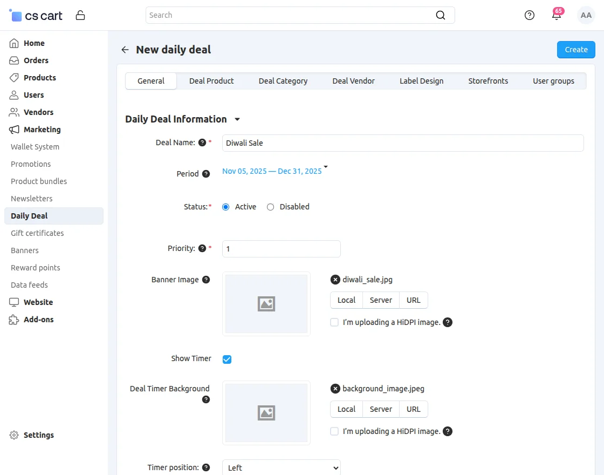This screenshot has height=475, width=604.
Task: Remove the background_image.jpeg file
Action: click(335, 389)
